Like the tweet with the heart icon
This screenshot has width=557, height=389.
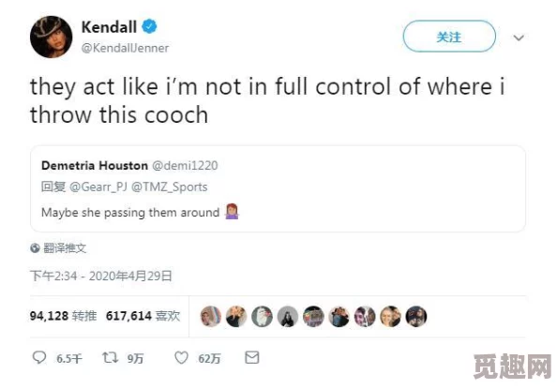tap(181, 357)
